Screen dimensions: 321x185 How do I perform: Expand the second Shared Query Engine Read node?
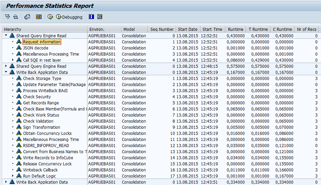click(x=6, y=66)
